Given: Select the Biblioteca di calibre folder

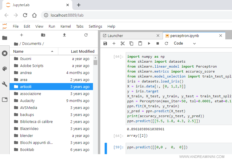Looking at the screenshot, I should pyautogui.click(x=51, y=122).
